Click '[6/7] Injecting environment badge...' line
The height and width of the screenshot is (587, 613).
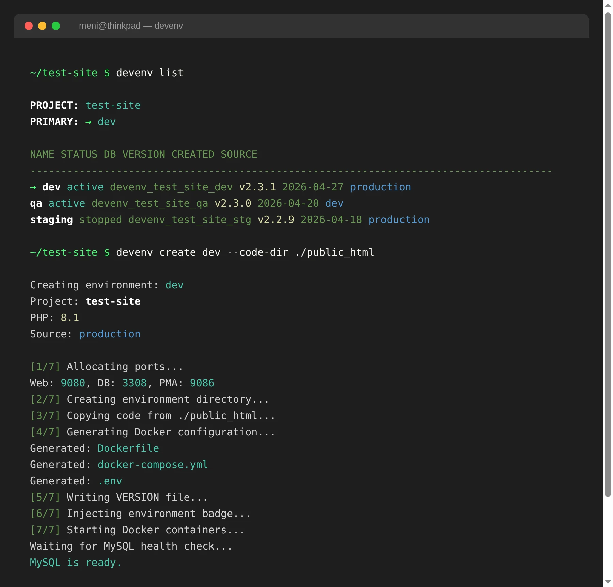tap(141, 514)
